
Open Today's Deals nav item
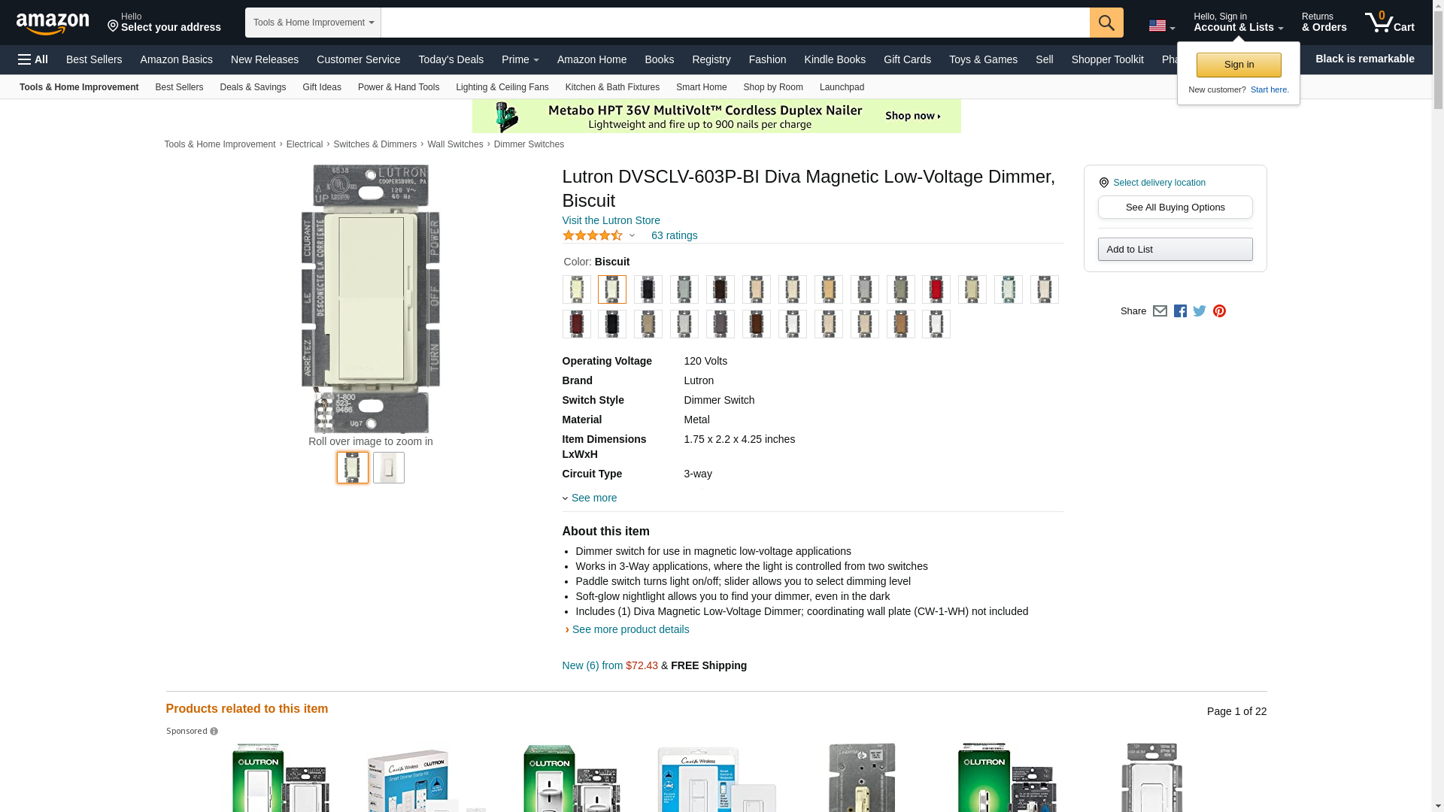[450, 59]
